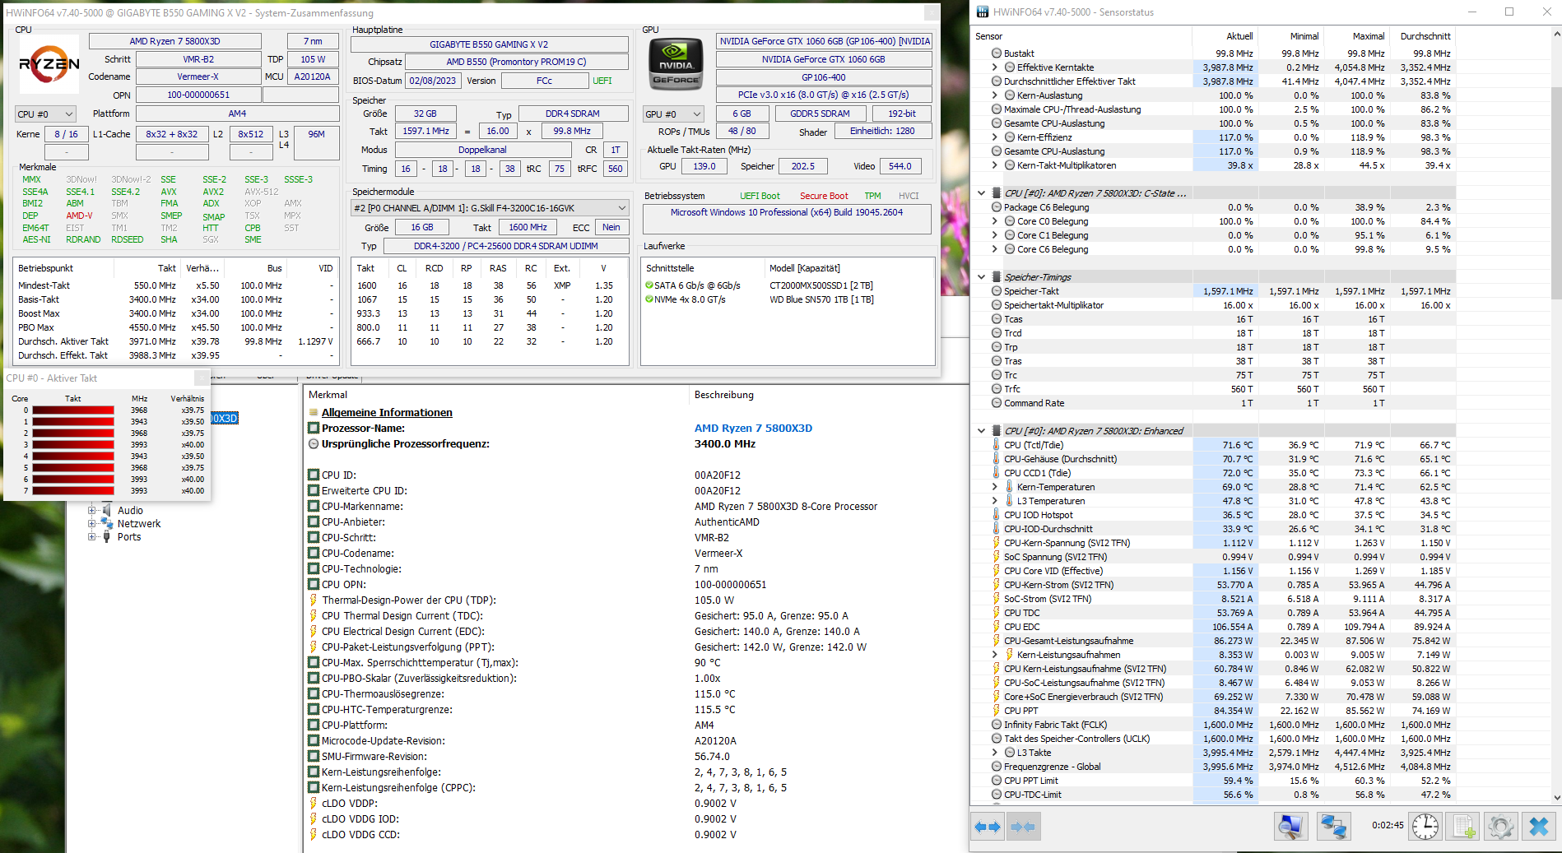Expand the Kern-Effizienz sensor row
This screenshot has height=853, width=1562.
pyautogui.click(x=995, y=137)
